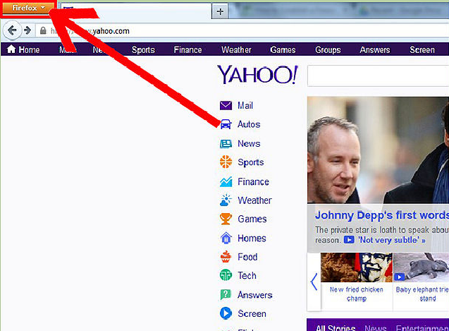The width and height of the screenshot is (449, 331).
Task: Open the Sports link in the sidebar list
Action: tap(250, 162)
